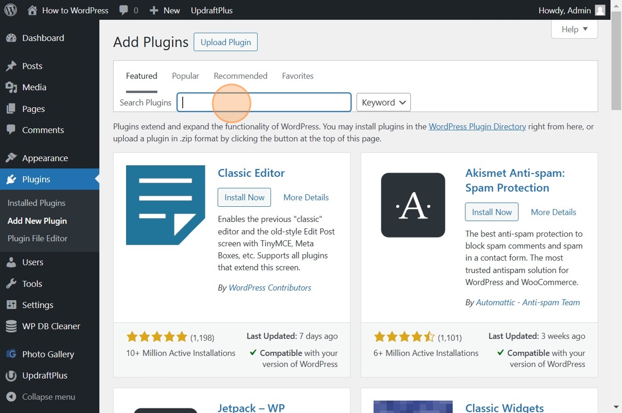
Task: Click the Classic Editor star rating
Action: coord(157,337)
